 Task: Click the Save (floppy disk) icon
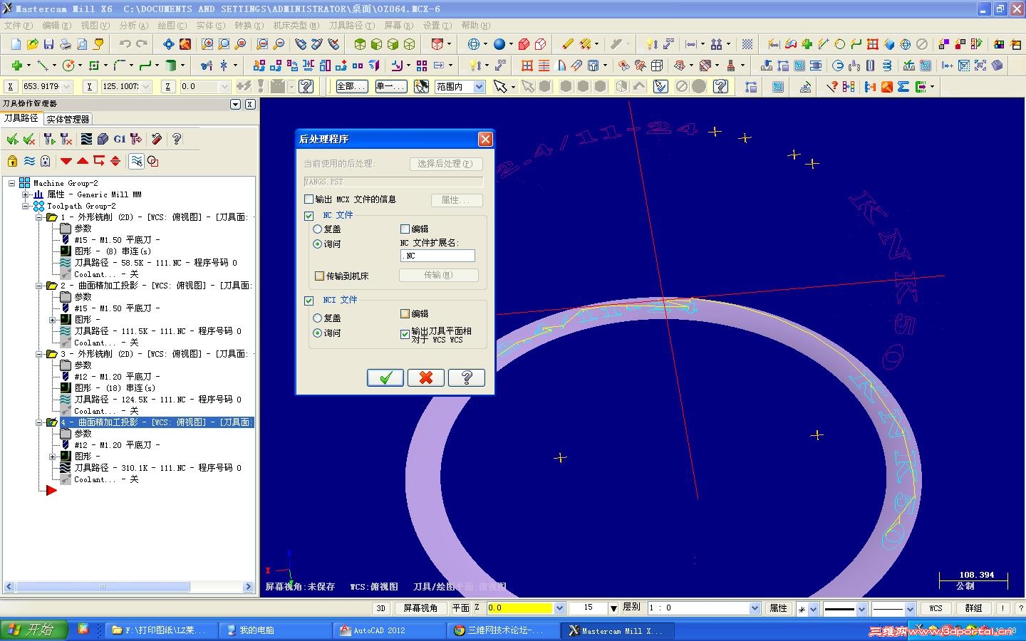coord(48,44)
